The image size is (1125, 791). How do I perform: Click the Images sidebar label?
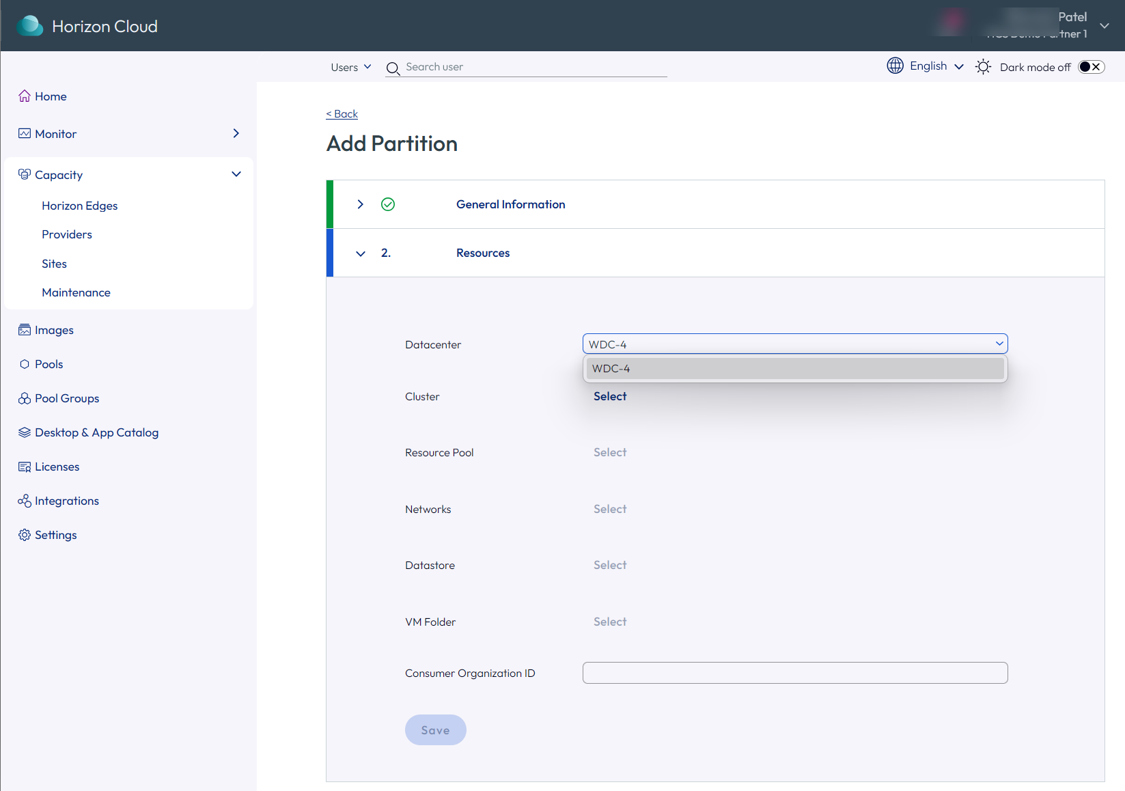pyautogui.click(x=55, y=330)
